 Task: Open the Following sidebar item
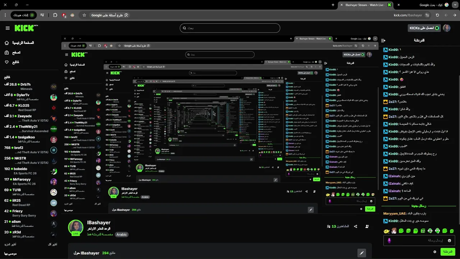pos(12,62)
